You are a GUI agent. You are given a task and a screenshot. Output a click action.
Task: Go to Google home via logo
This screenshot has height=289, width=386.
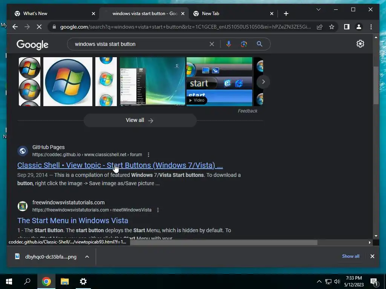point(32,44)
